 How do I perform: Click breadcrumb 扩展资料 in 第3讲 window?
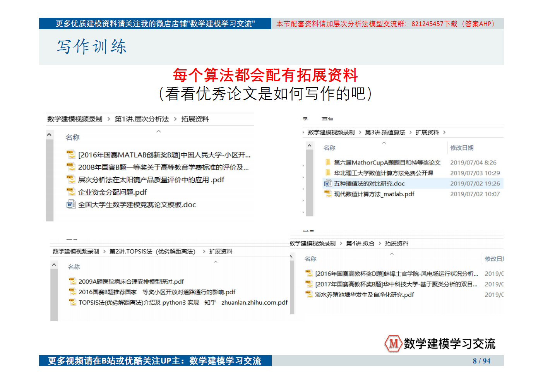coord(427,132)
